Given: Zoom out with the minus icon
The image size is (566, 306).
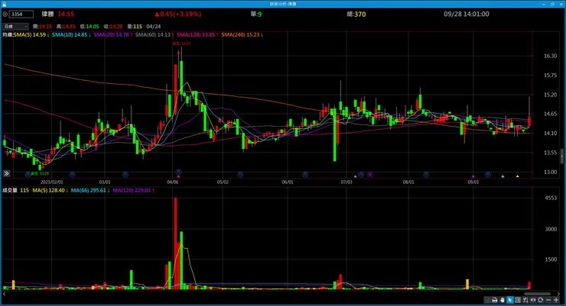Looking at the screenshot, I should (548, 300).
